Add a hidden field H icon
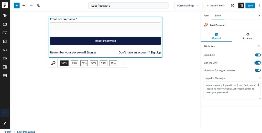This screenshot has height=133, width=262. (x=5, y=67)
